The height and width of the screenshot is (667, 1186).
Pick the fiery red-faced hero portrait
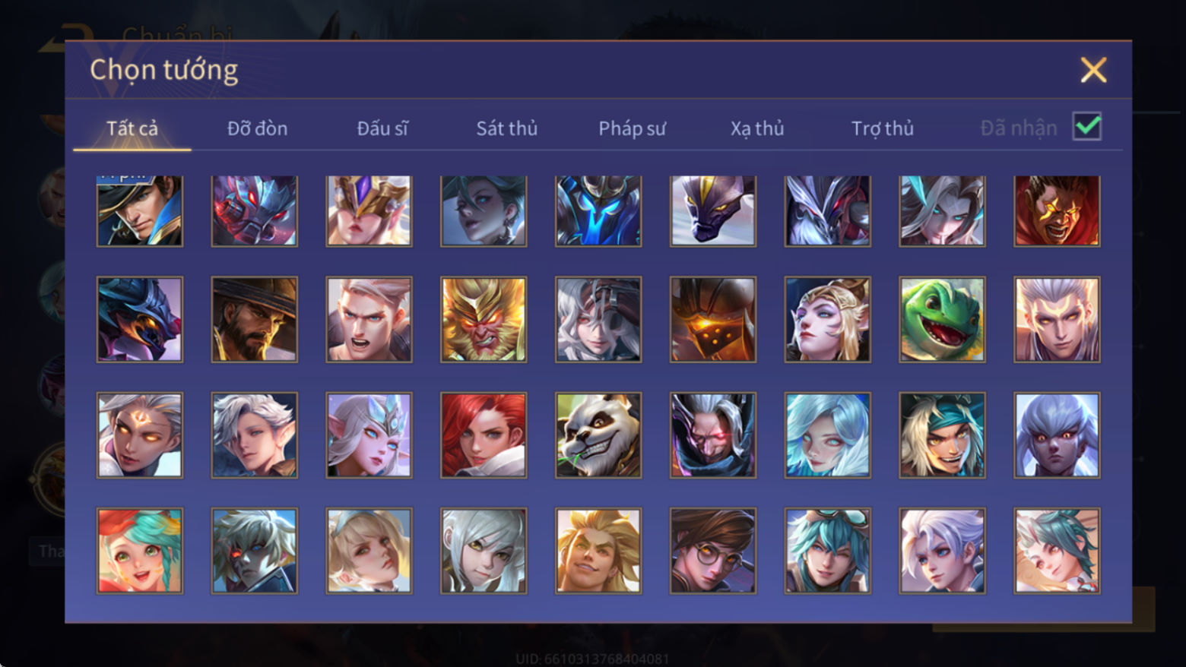click(x=1057, y=210)
